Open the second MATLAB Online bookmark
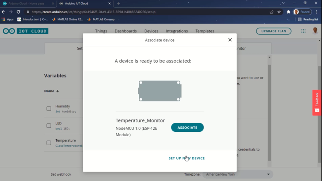322x181 pixels. click(x=101, y=19)
